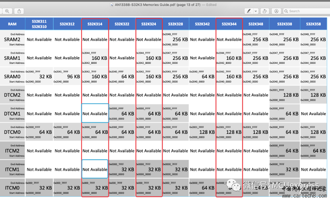Image resolution: width=330 pixels, height=201 pixels.
Task: Select 32 KB for S32K328 in the ITCM1 row
Action: pyautogui.click(x=181, y=169)
